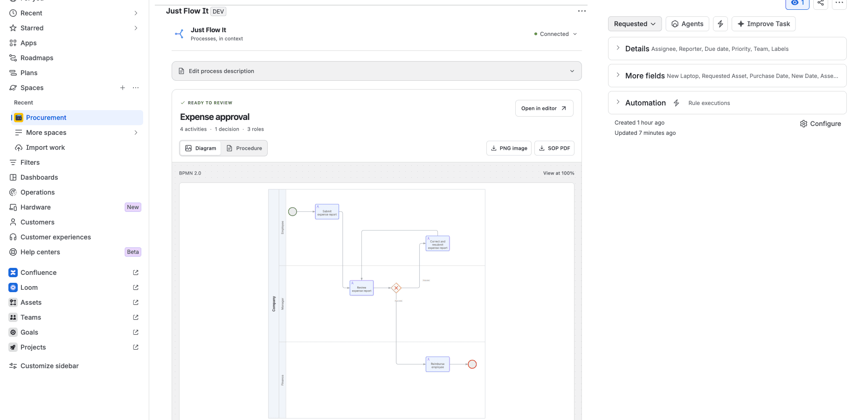Screen dimensions: 858x420
Task: Open the Spaces more options ellipsis
Action: (x=136, y=88)
